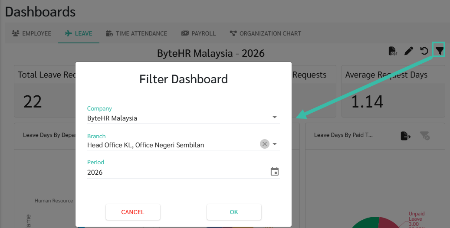Click the reset dashboard arrow icon
Image resolution: width=450 pixels, height=228 pixels.
[424, 51]
